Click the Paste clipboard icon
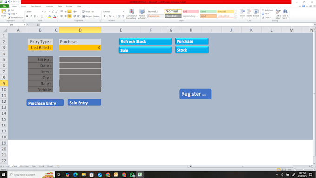316x178 pixels. [4, 12]
